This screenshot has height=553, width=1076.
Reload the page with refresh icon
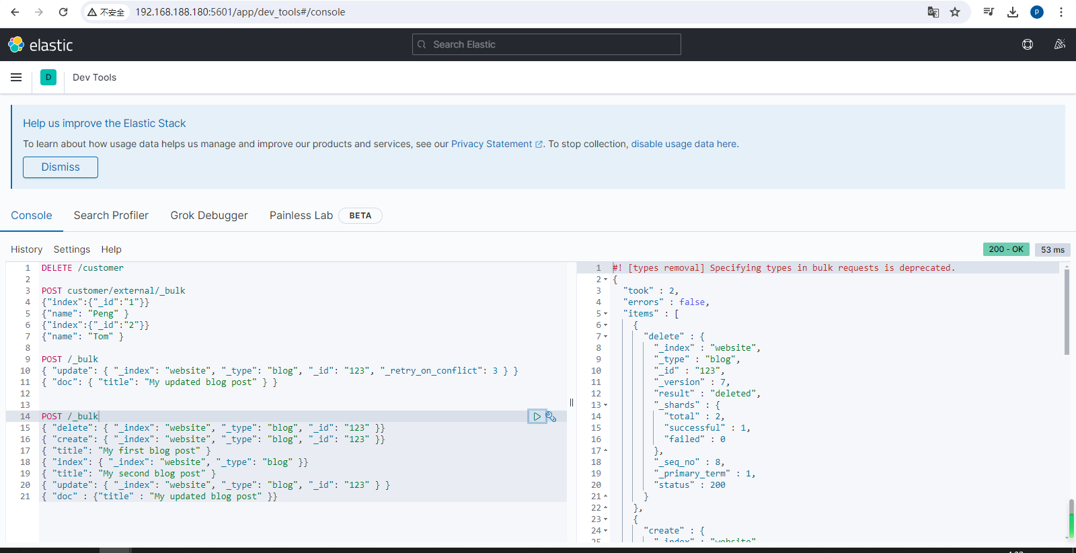point(63,12)
